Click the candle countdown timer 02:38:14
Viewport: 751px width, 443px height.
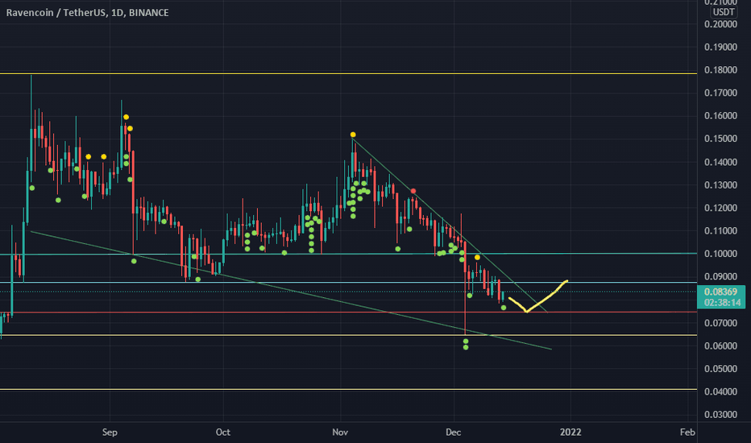pos(721,303)
